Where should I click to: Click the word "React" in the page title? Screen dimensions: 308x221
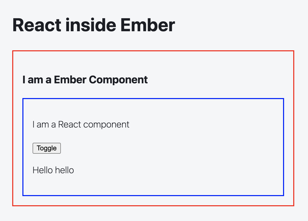coord(37,25)
